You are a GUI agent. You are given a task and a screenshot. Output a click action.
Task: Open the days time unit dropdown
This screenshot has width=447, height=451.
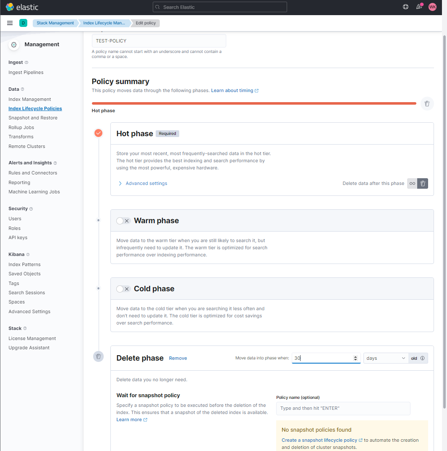tap(386, 358)
